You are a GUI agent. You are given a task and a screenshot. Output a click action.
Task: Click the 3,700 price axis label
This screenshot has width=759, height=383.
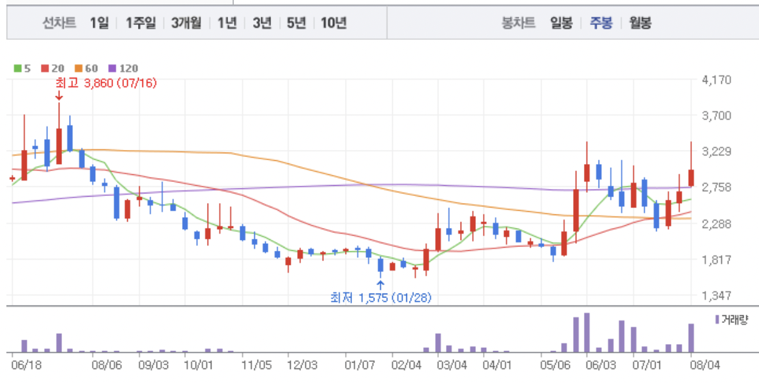[x=717, y=116]
